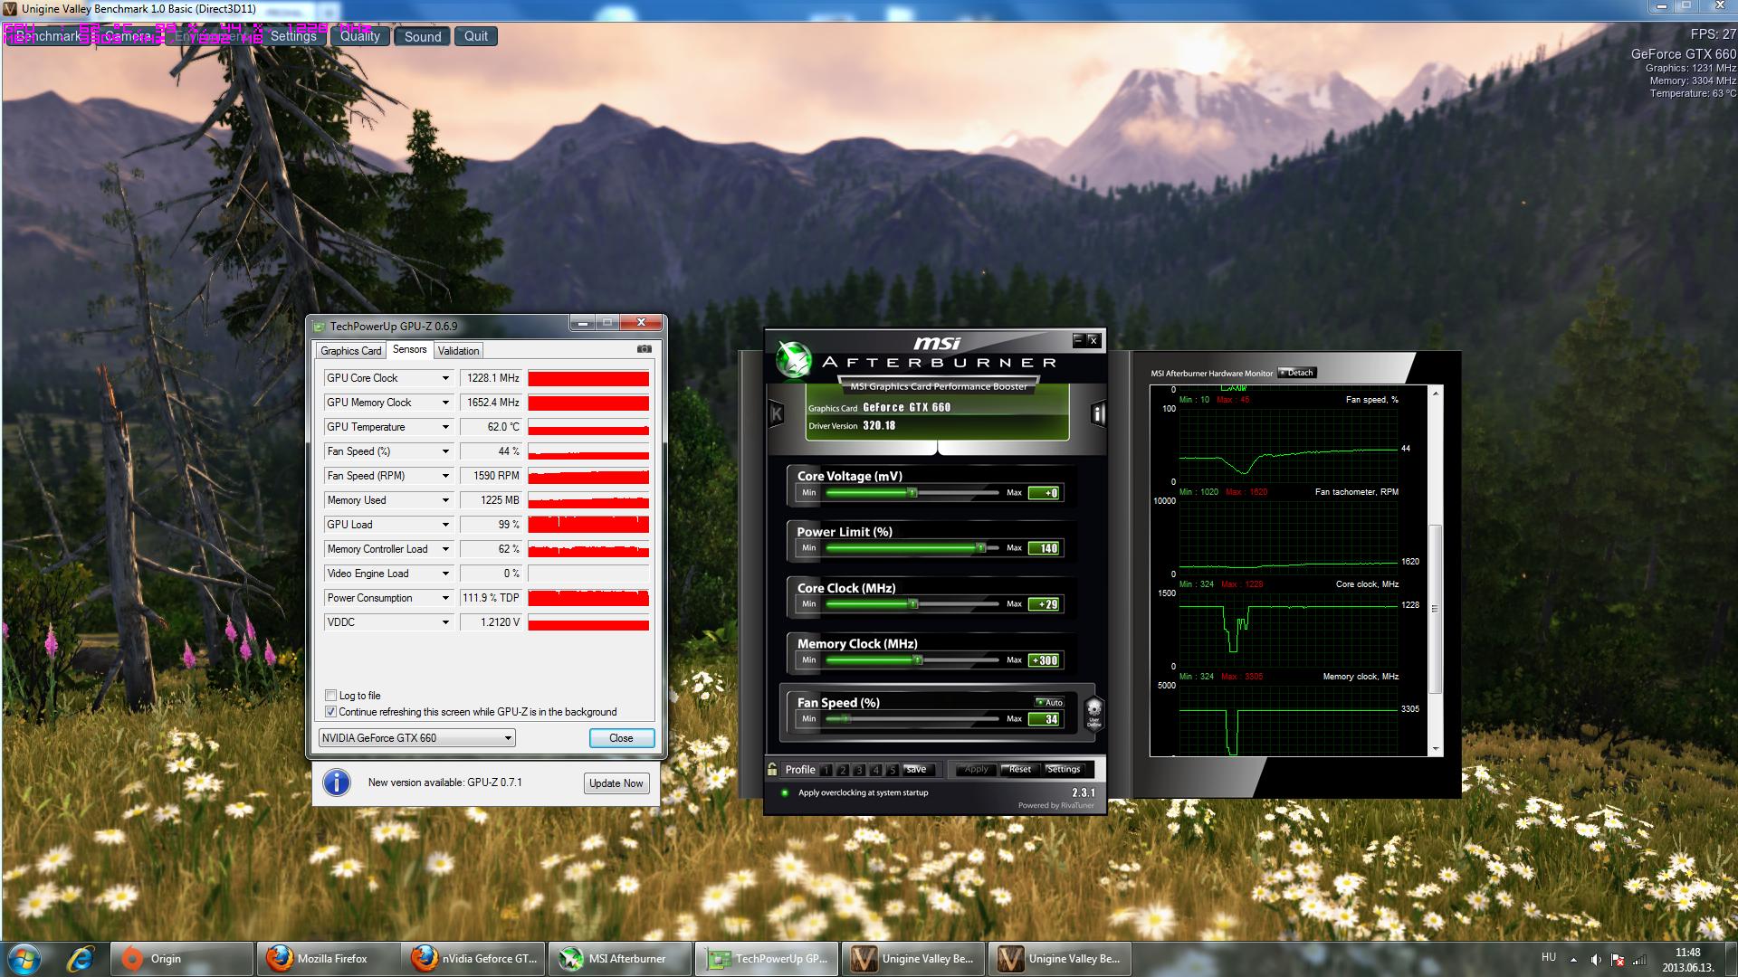Click the User Define fan icon
Viewport: 1738px width, 977px height.
(x=1093, y=712)
